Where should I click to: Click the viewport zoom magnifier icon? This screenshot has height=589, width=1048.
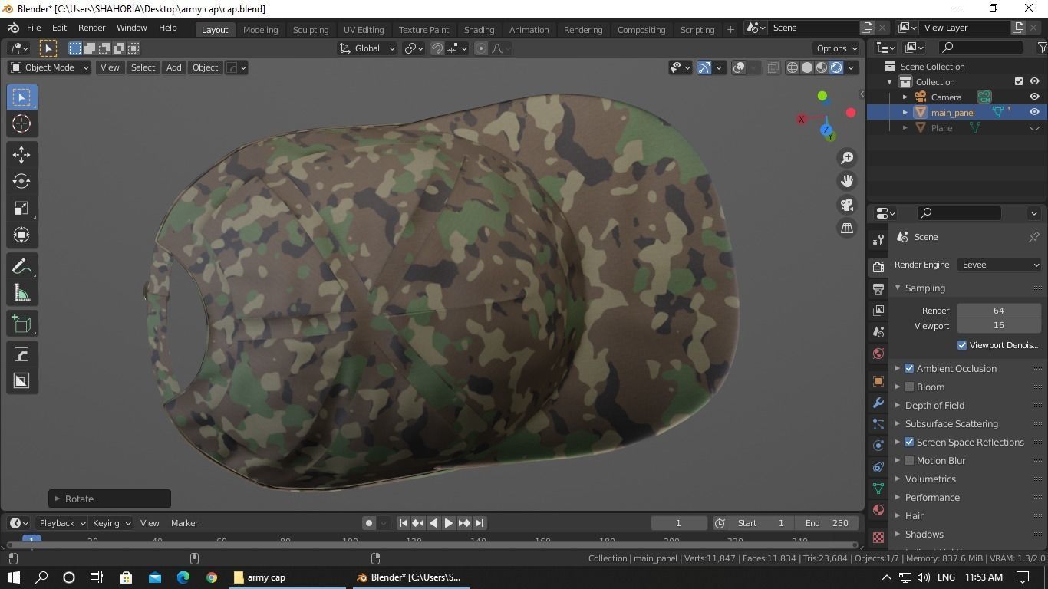point(847,157)
